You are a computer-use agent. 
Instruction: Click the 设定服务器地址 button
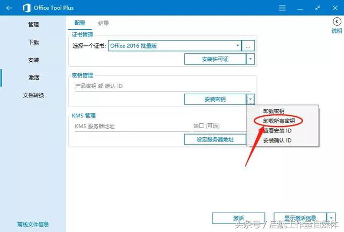tap(215, 139)
